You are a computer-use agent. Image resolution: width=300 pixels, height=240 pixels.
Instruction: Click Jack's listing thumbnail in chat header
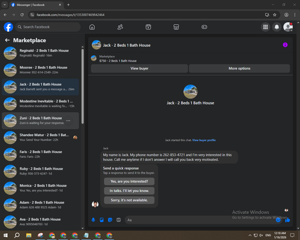pos(97,45)
